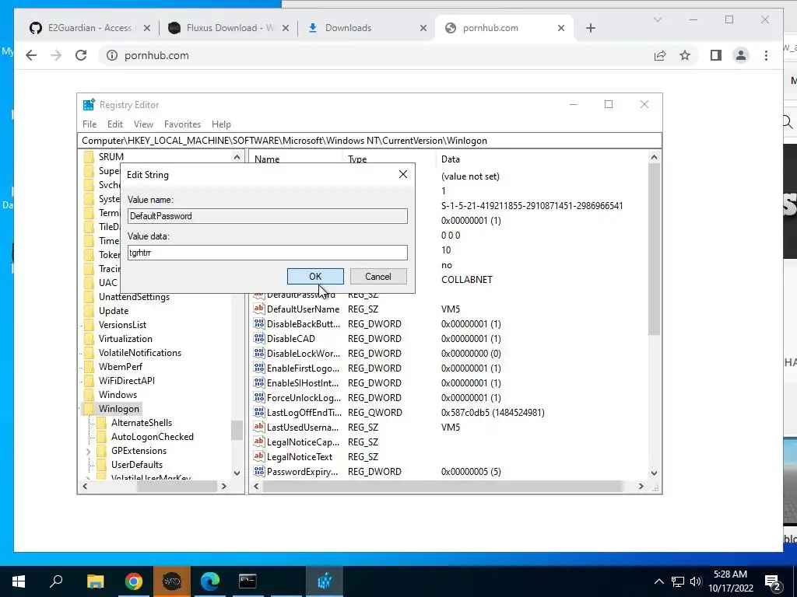Image resolution: width=797 pixels, height=597 pixels.
Task: Click the COLLABNET data value
Action: point(467,280)
